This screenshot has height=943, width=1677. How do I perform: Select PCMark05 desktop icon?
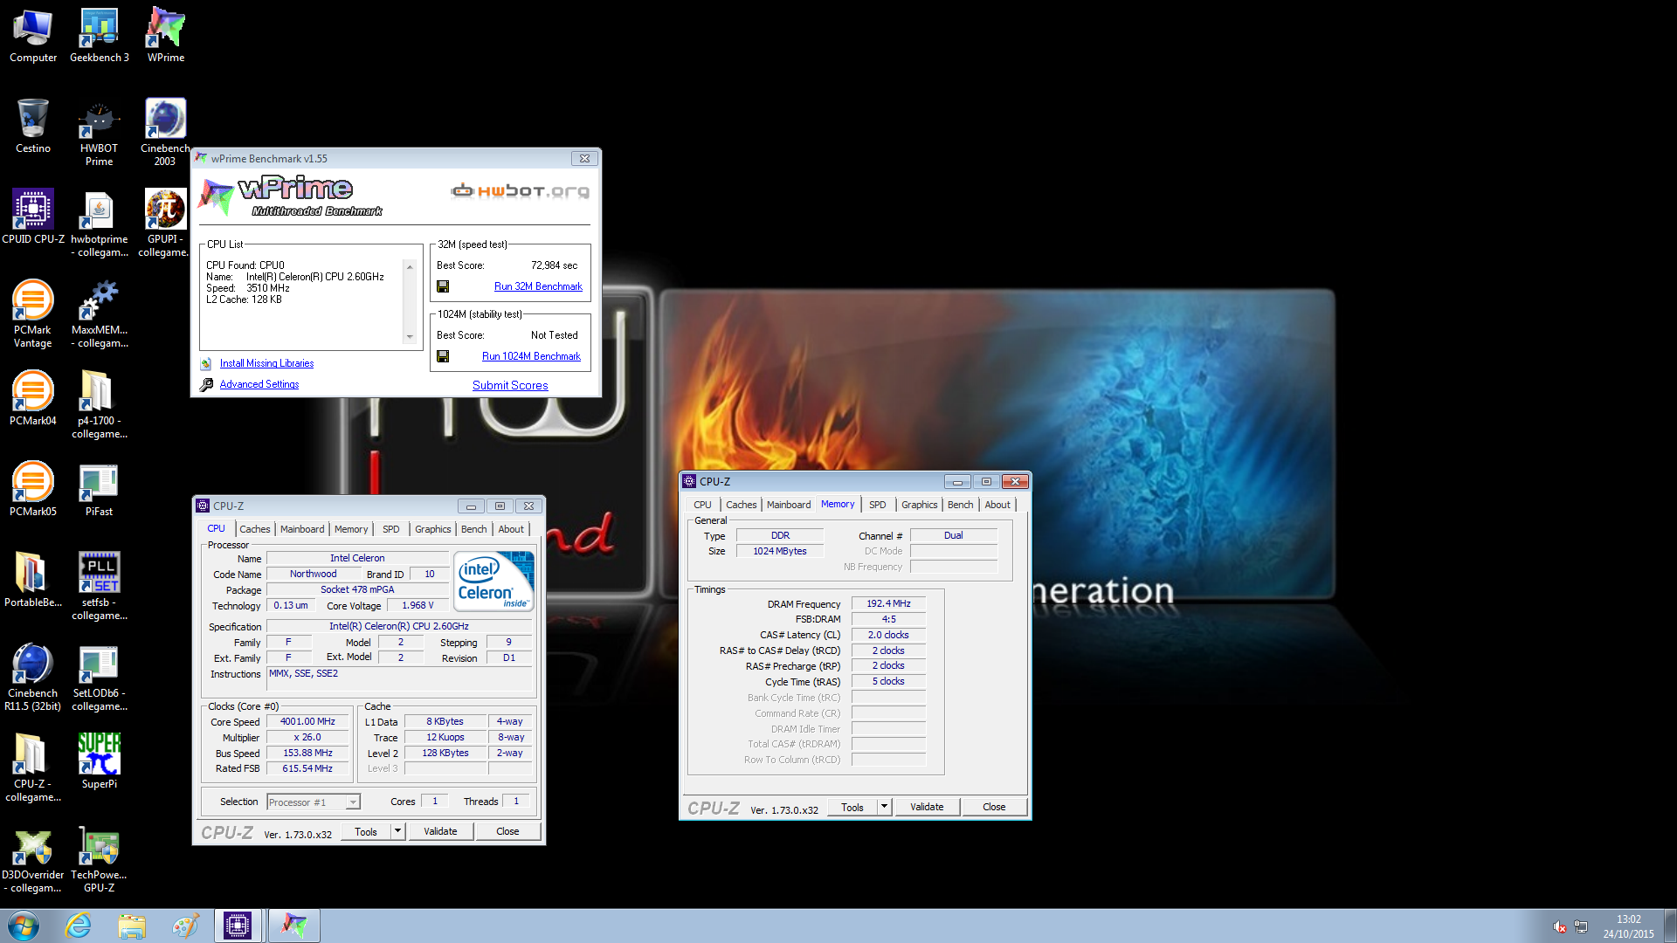pos(33,490)
